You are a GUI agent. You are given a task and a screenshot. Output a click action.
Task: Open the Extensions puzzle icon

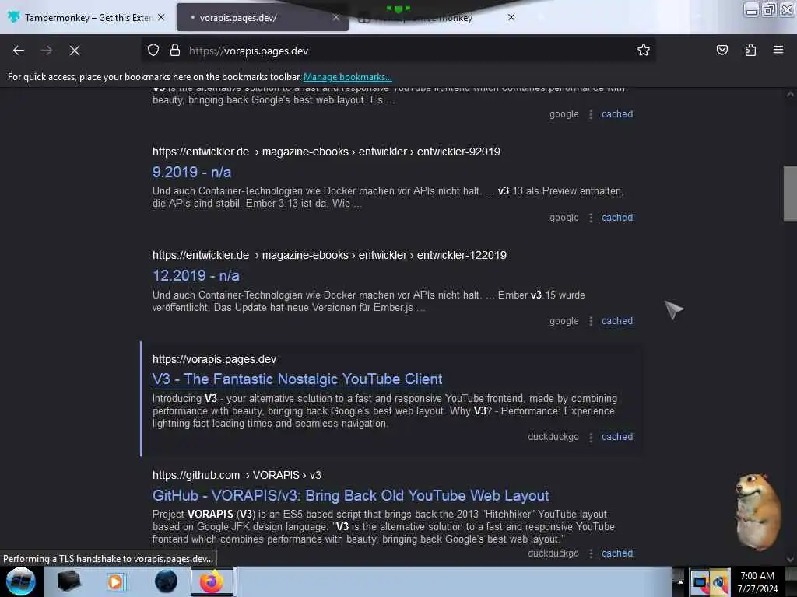(750, 51)
